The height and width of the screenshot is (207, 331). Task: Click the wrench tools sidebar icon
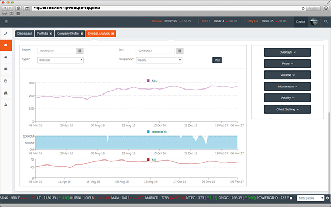(6, 34)
